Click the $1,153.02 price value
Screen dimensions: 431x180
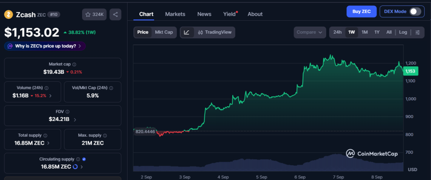[32, 32]
